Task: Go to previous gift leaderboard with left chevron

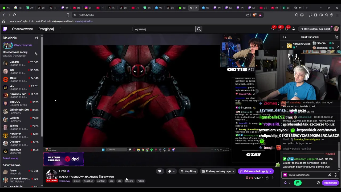Action: click(x=283, y=47)
